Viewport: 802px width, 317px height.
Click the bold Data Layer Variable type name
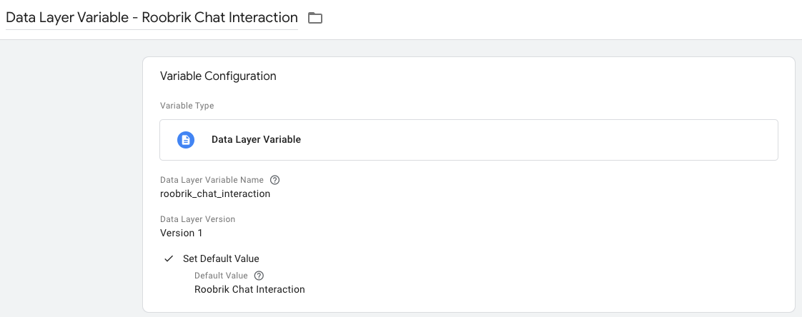256,140
